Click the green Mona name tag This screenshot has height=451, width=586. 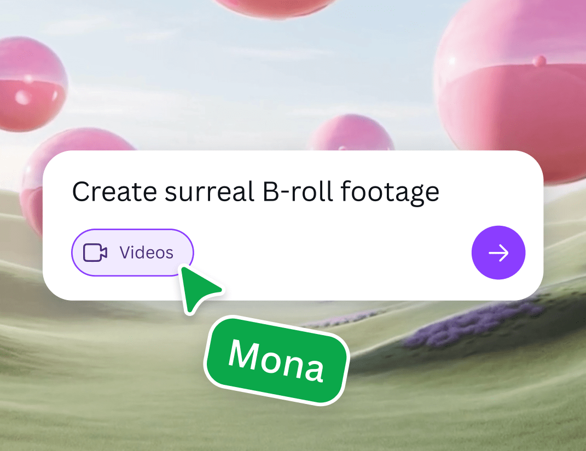276,361
